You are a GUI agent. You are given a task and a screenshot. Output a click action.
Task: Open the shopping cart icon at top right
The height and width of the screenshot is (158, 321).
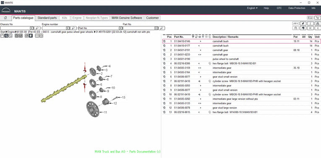click(318, 18)
